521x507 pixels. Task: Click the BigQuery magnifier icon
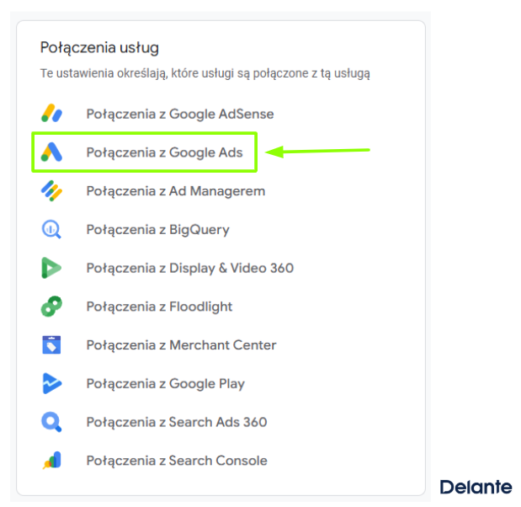coord(51,229)
